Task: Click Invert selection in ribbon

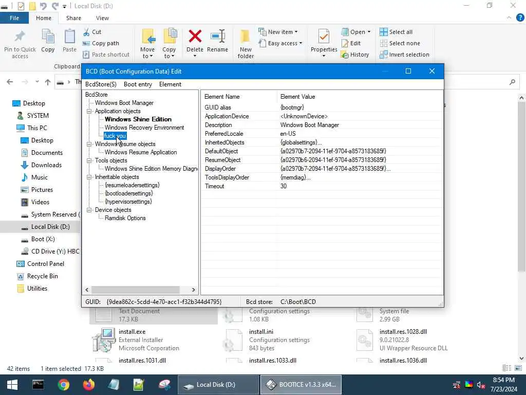Action: pos(405,55)
